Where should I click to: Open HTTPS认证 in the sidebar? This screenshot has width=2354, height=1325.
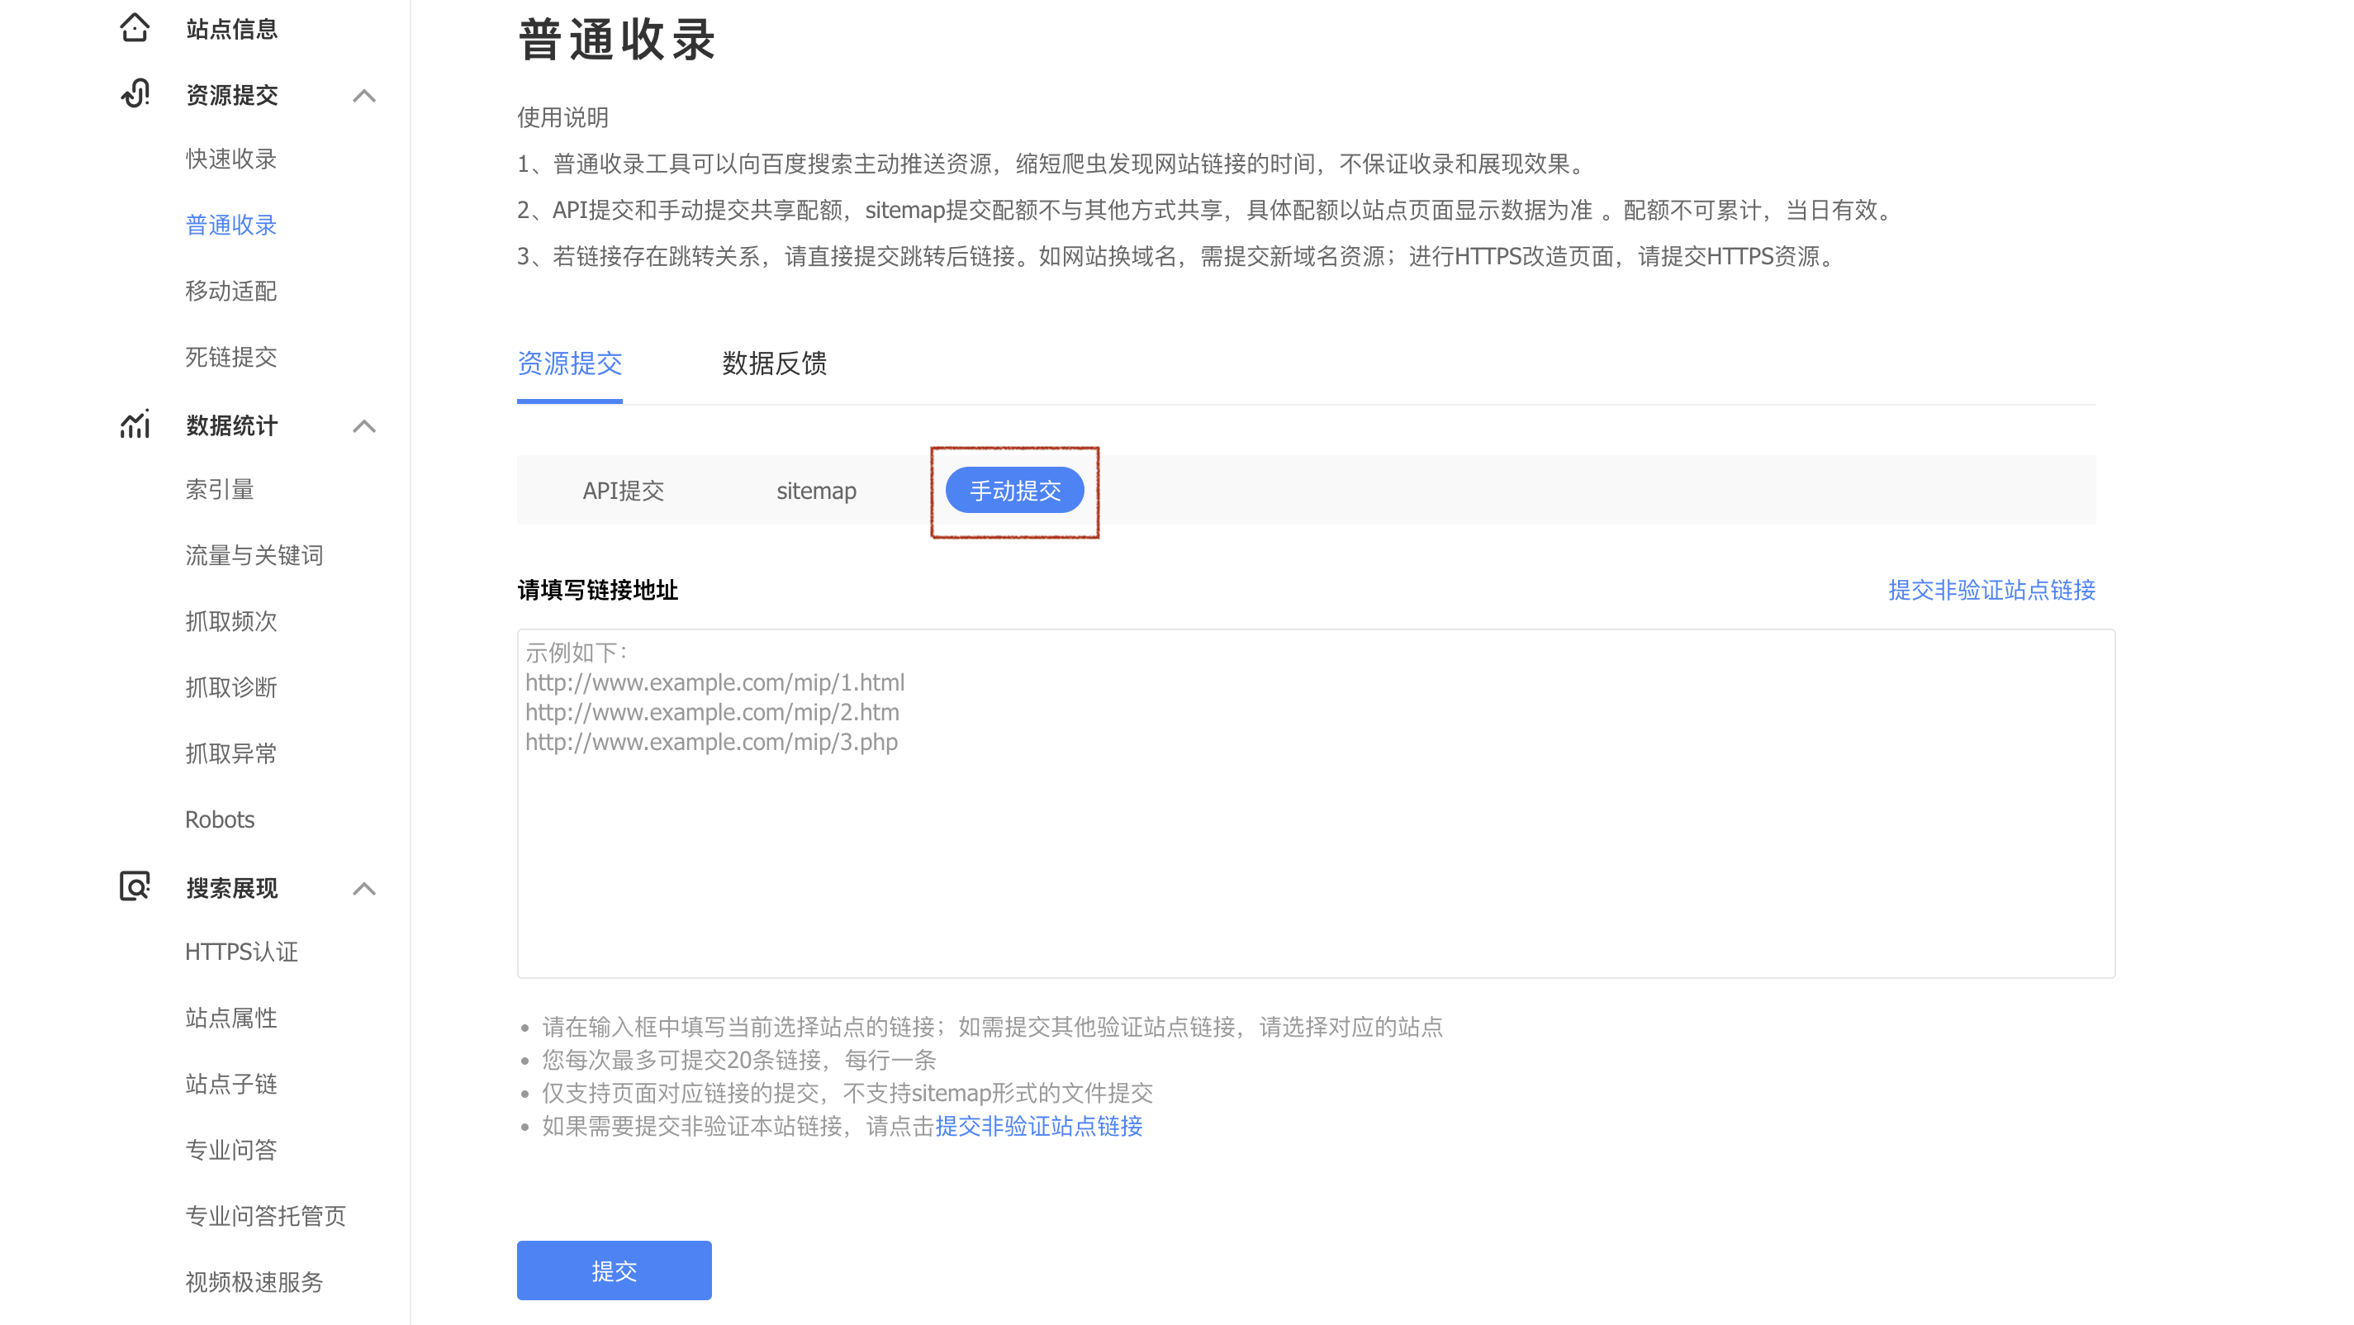click(241, 952)
